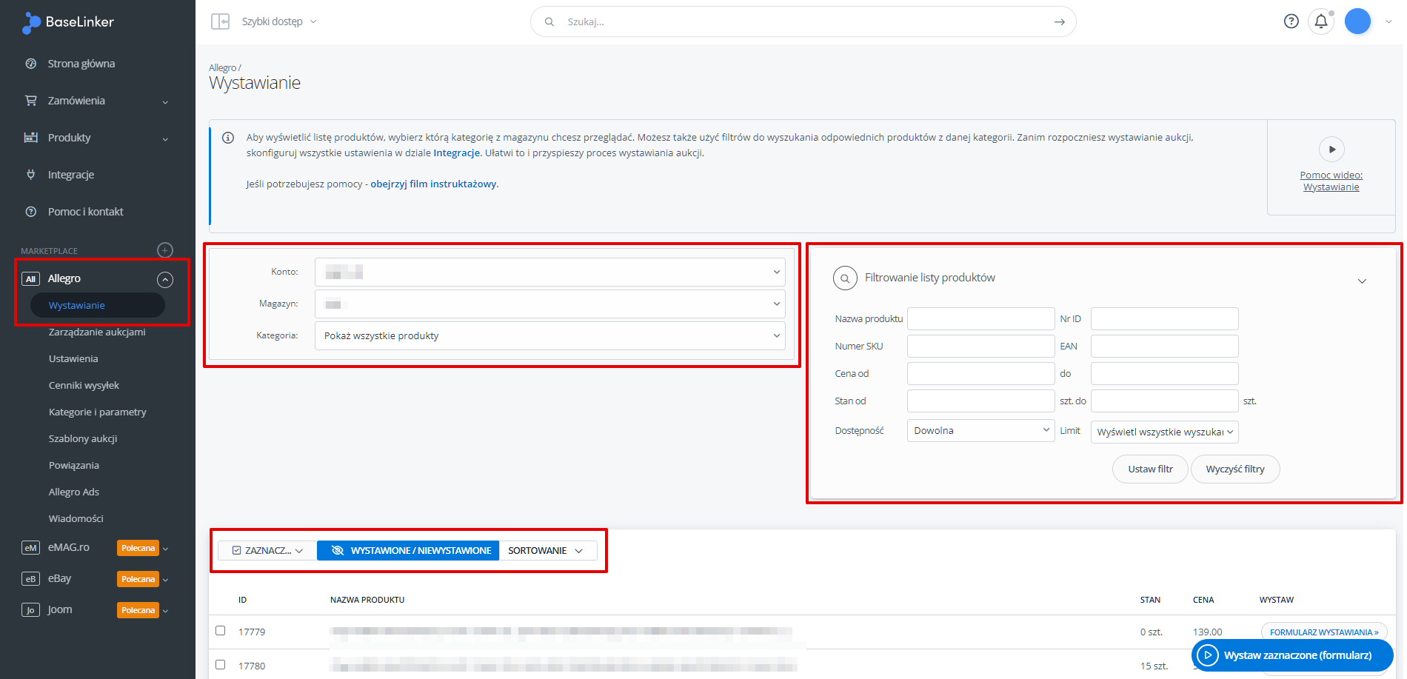Expand the Joom chevron
The height and width of the screenshot is (679, 1407).
pyautogui.click(x=165, y=611)
